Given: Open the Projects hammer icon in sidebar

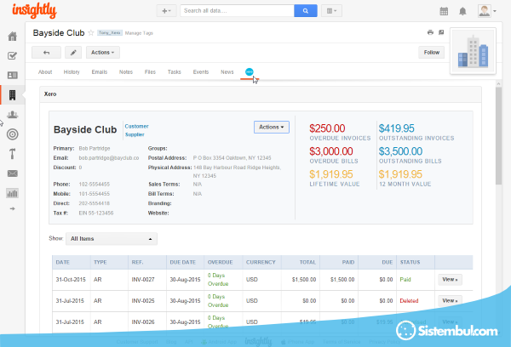Looking at the screenshot, I should 13,154.
